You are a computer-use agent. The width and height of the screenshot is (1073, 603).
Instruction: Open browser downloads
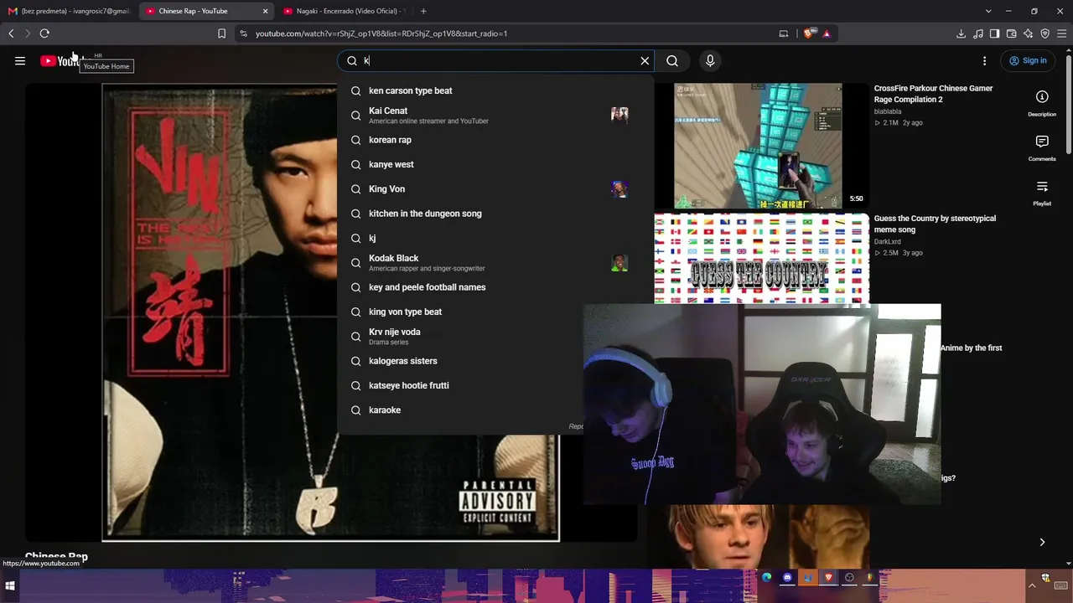click(x=961, y=33)
